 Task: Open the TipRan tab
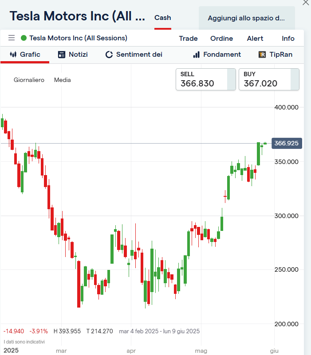pyautogui.click(x=276, y=55)
